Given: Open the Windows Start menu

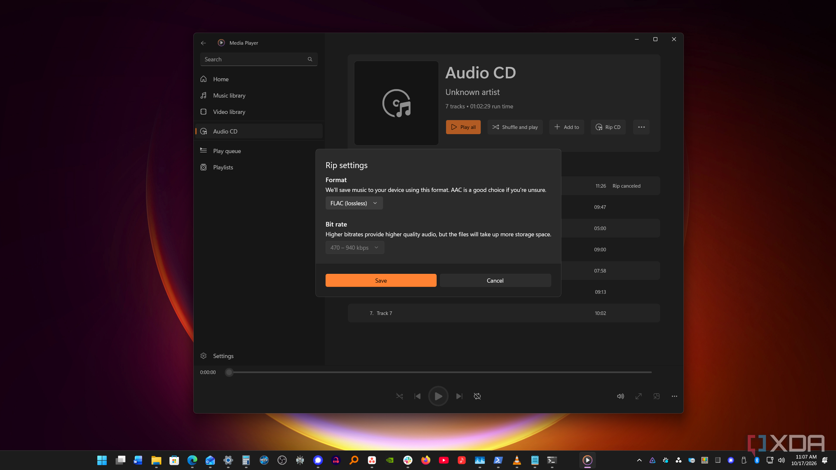Looking at the screenshot, I should click(102, 460).
